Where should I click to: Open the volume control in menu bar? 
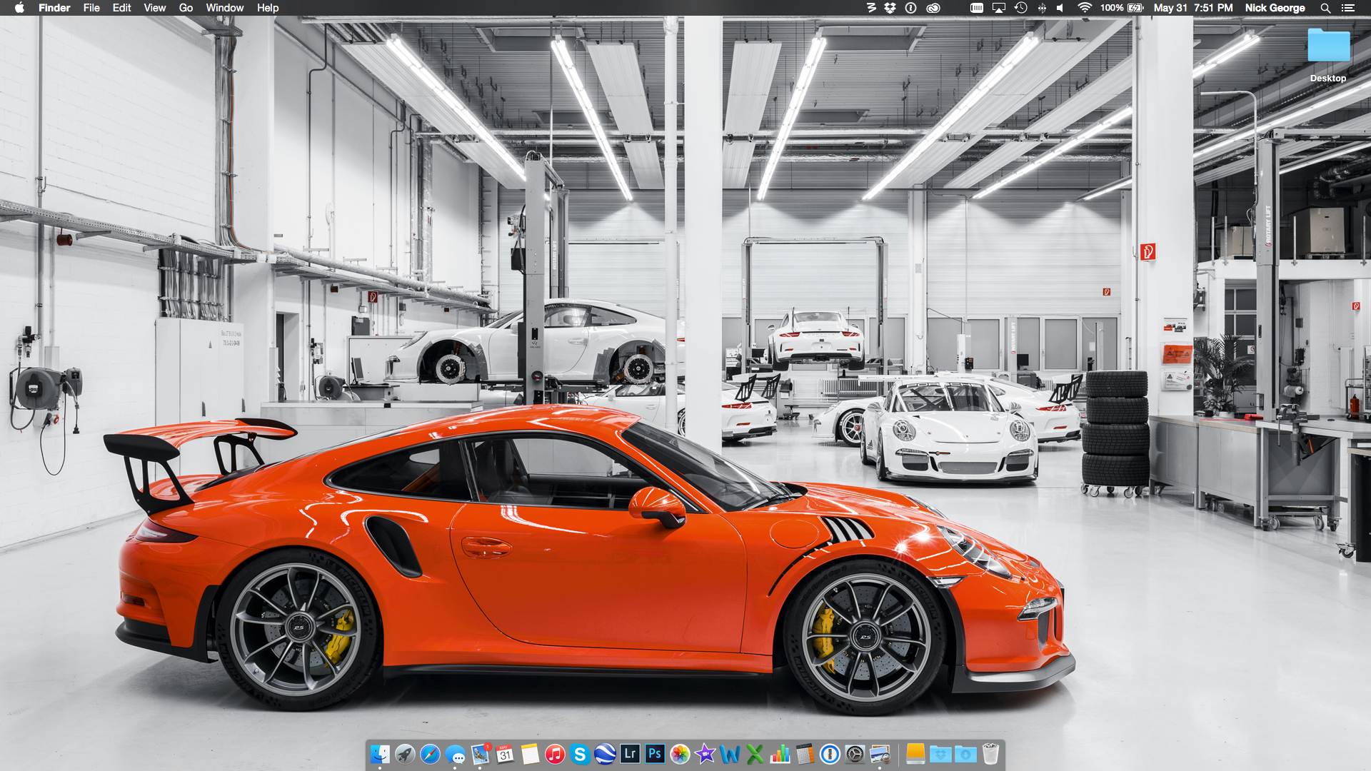click(x=1060, y=8)
